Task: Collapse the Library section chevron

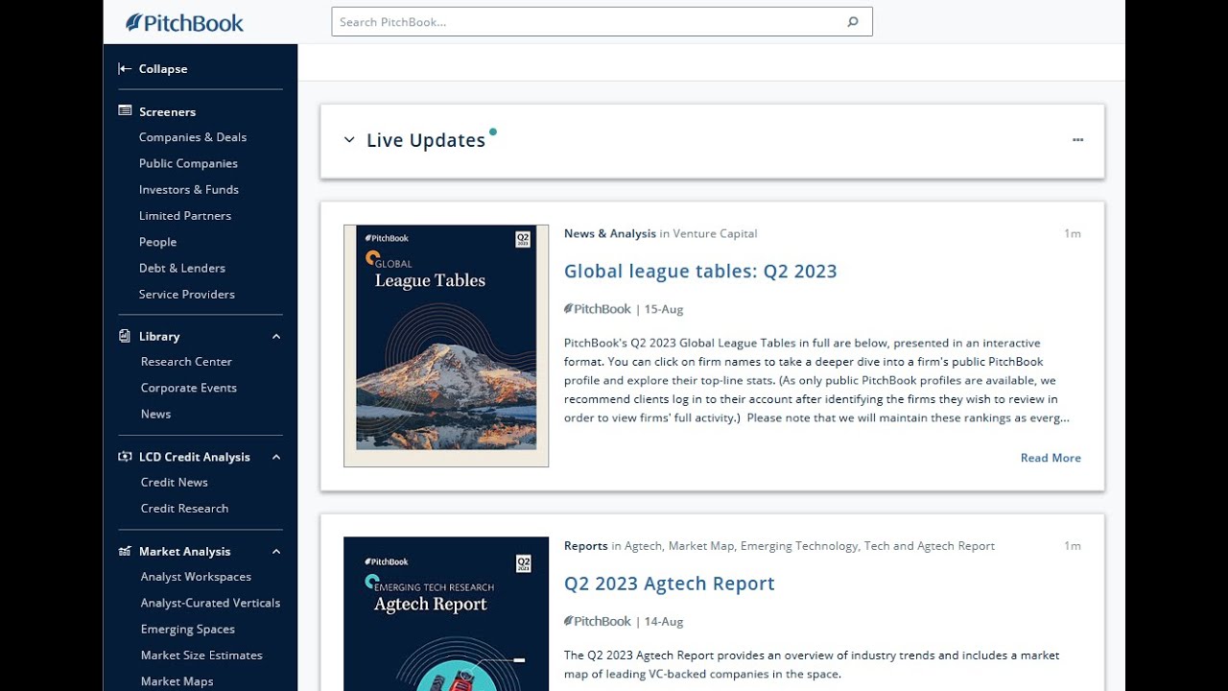Action: click(276, 337)
